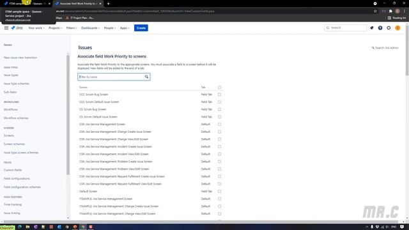Open the Dashboards dropdown
This screenshot has height=230, width=409.
point(90,28)
